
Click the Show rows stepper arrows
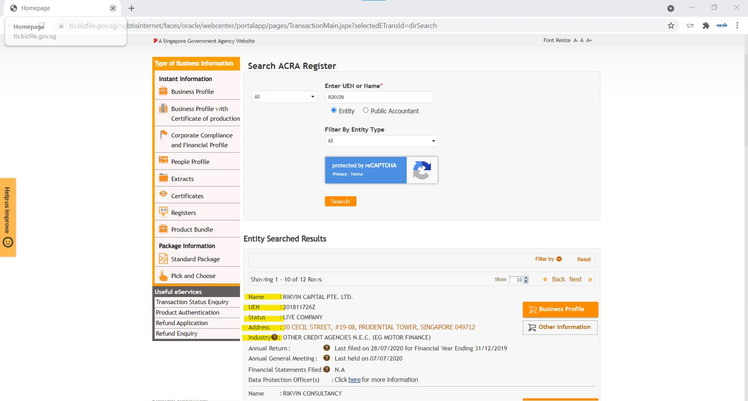(x=526, y=280)
